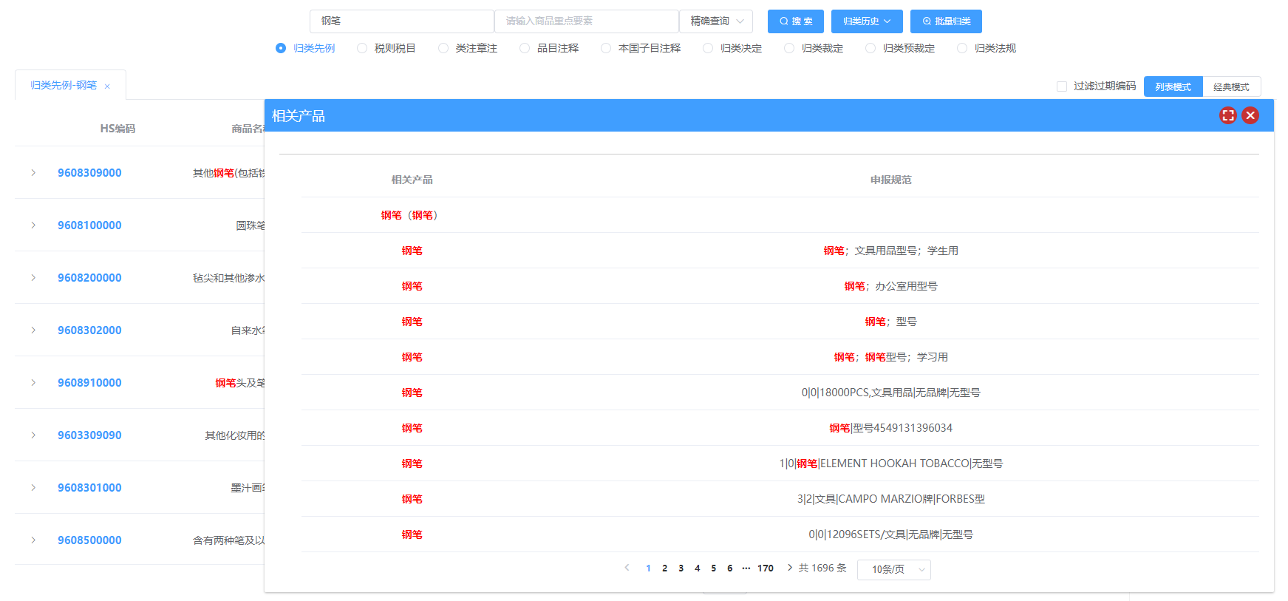Viewport: 1288px width, 601px height.
Task: Switch to 列表模式 view
Action: click(x=1173, y=86)
